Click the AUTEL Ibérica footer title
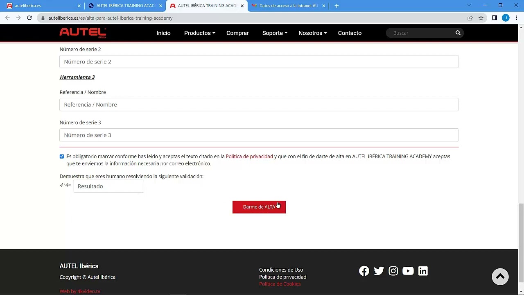This screenshot has width=524, height=295. [x=79, y=266]
